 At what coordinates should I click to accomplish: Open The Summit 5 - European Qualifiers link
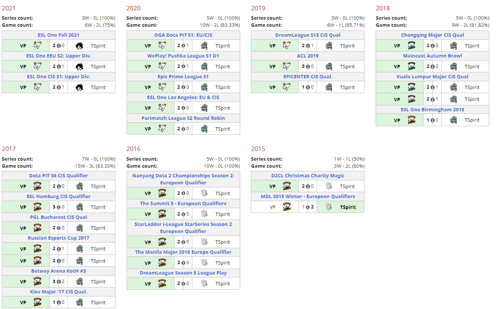pyautogui.click(x=183, y=204)
